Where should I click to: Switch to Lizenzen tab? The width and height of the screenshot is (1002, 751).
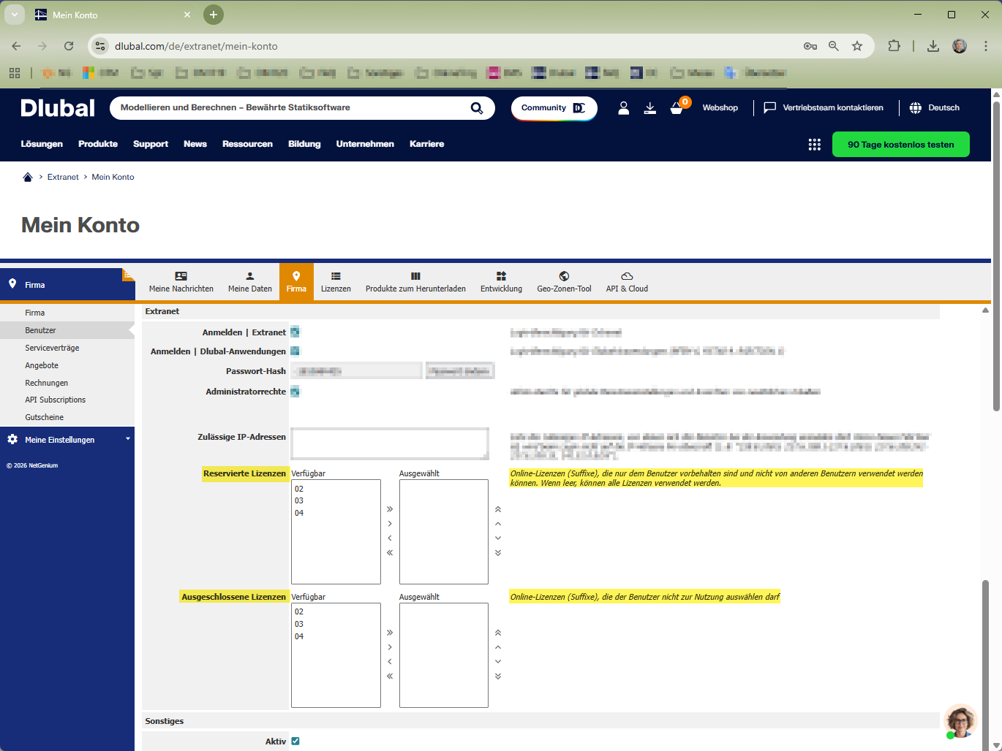[x=336, y=282]
